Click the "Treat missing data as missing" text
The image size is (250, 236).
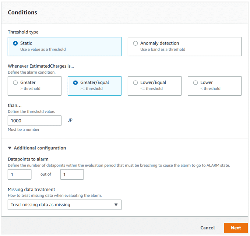(41, 205)
